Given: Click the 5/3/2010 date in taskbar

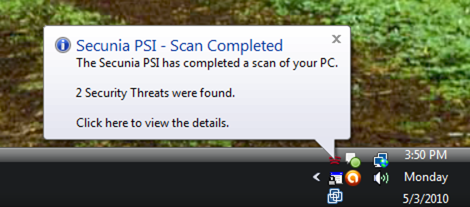Looking at the screenshot, I should pos(426,199).
